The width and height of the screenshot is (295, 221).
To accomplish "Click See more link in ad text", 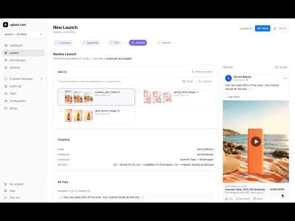I will [x=234, y=97].
